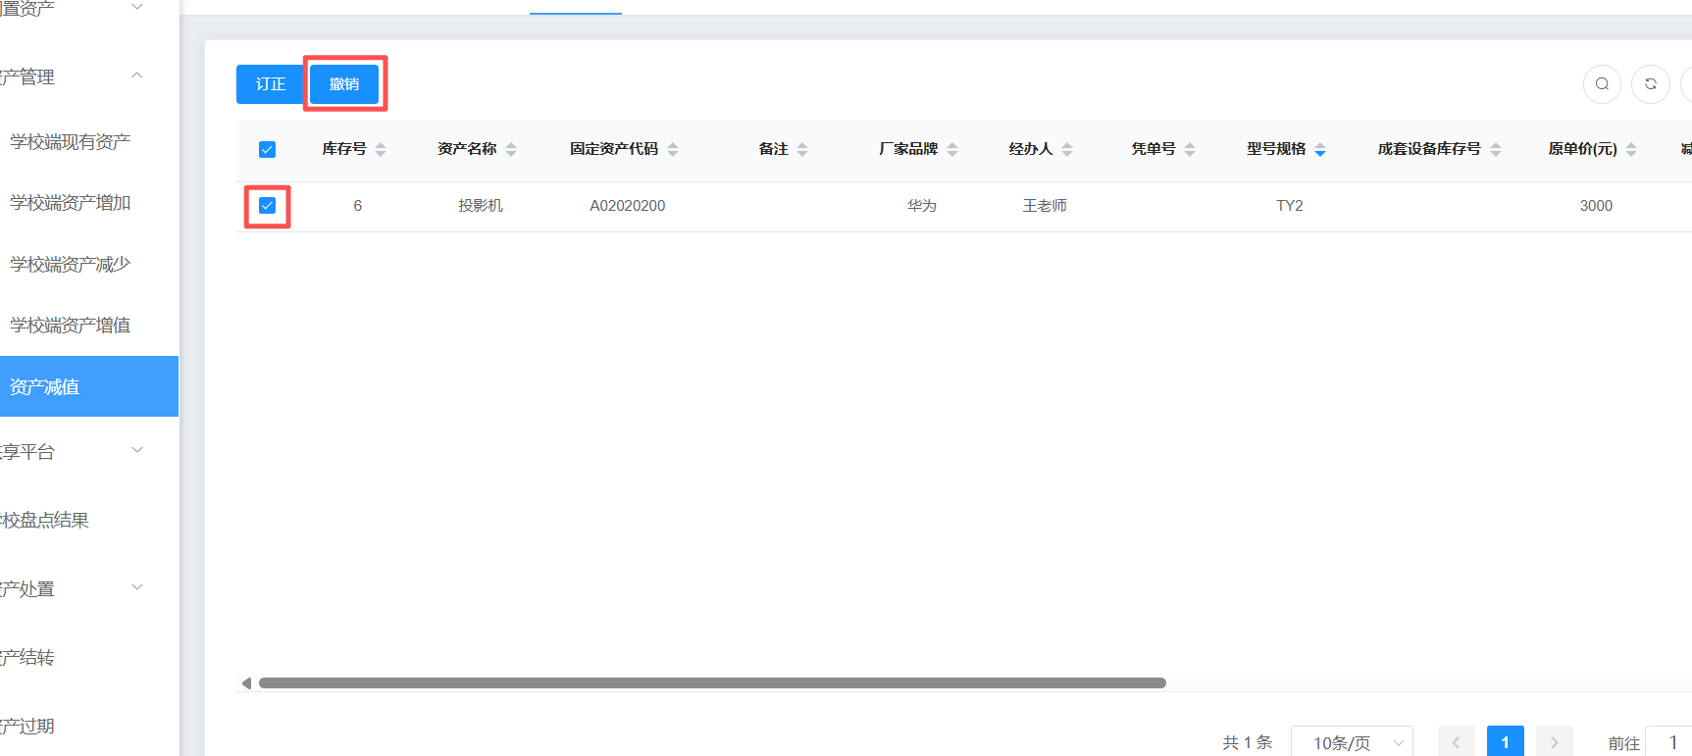
Task: Toggle the select-all header checkbox
Action: click(x=267, y=149)
